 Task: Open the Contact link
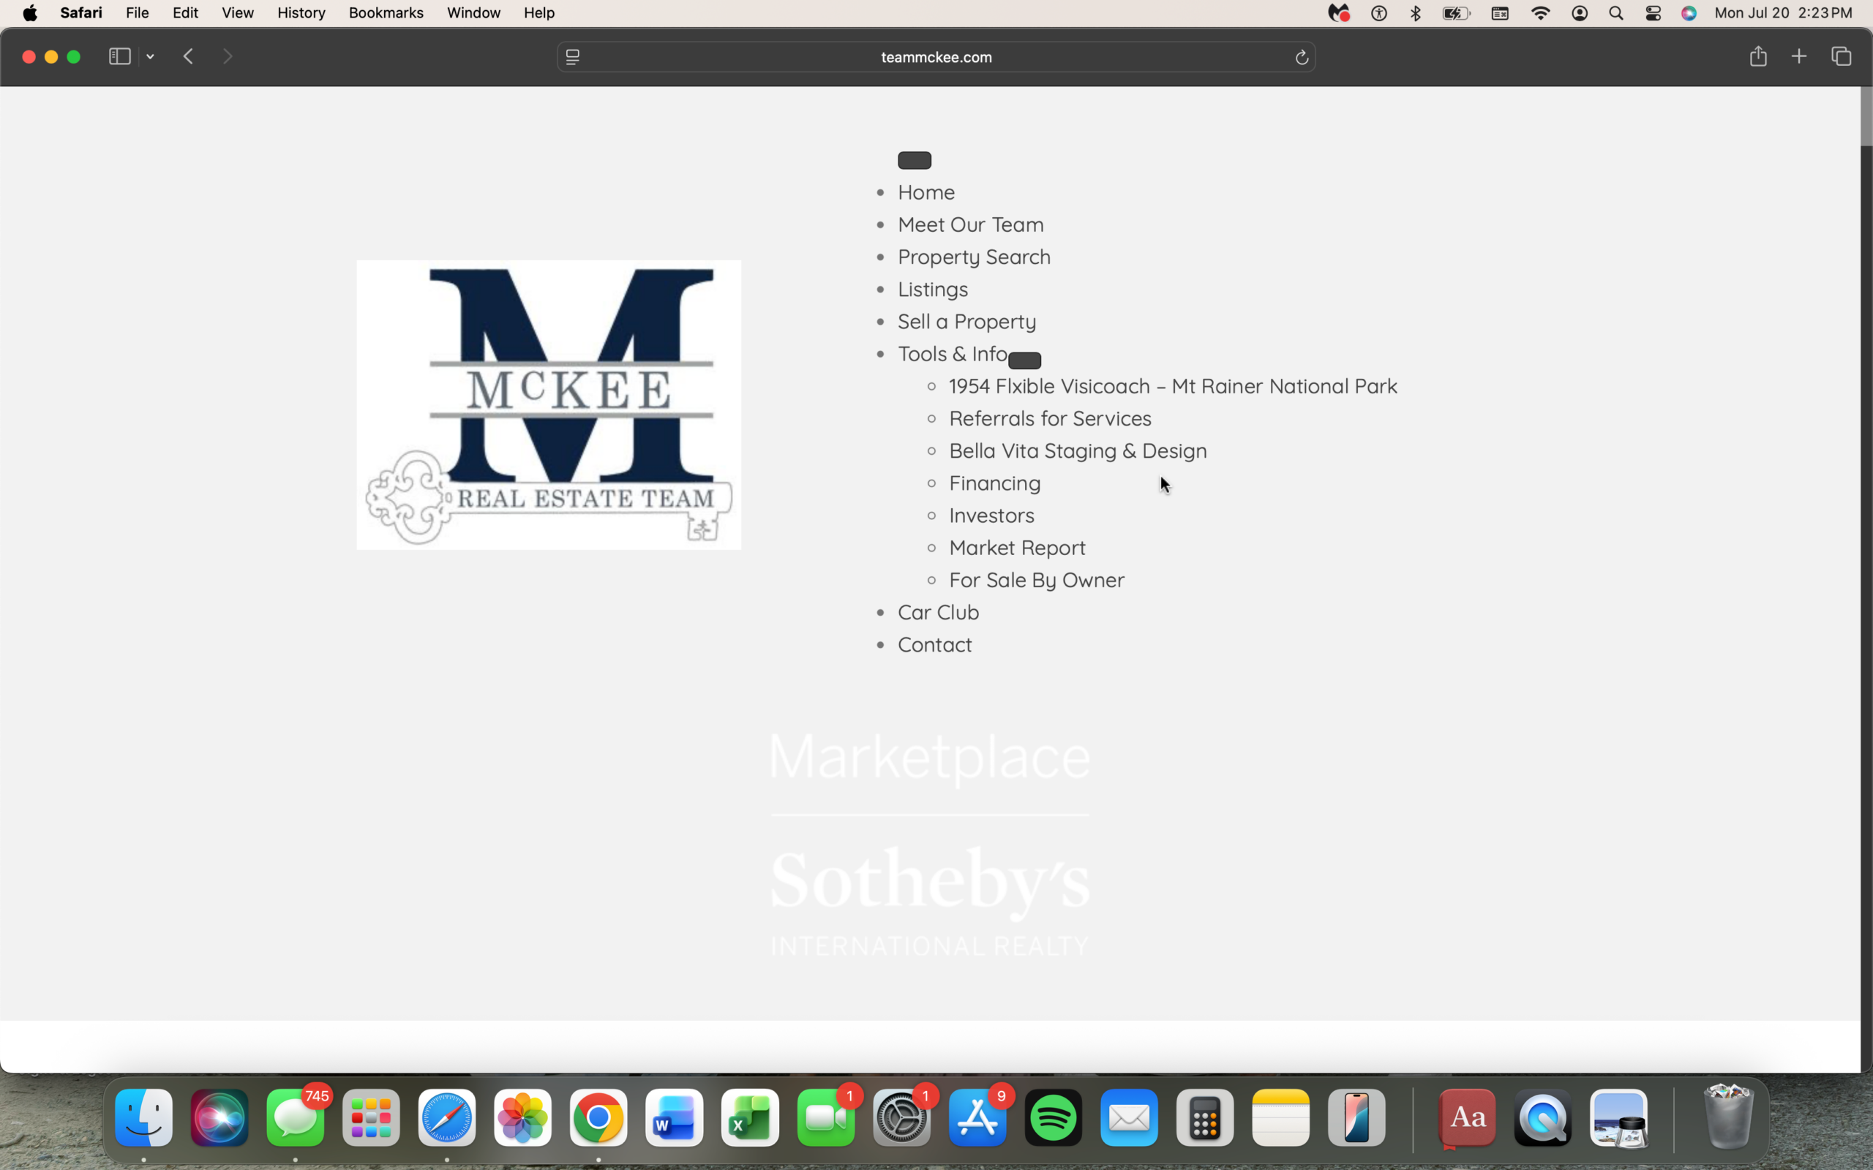pos(935,644)
